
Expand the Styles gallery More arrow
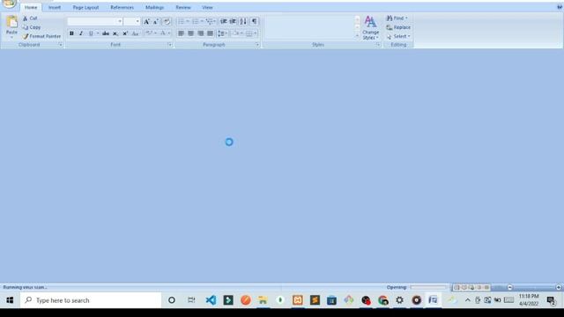[357, 35]
